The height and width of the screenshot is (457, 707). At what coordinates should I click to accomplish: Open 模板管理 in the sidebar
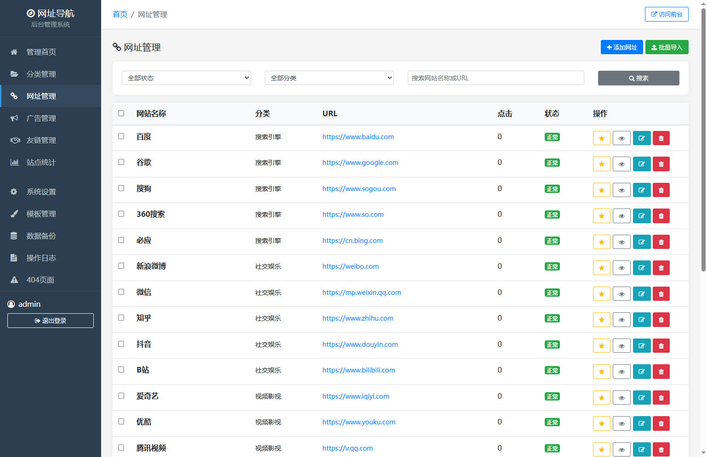[51, 214]
